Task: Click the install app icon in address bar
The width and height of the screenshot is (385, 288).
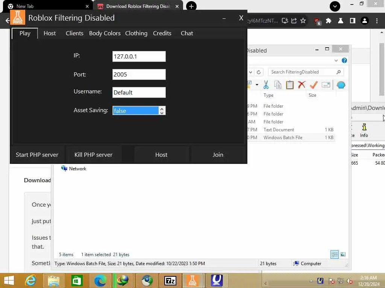Action: pos(285,21)
